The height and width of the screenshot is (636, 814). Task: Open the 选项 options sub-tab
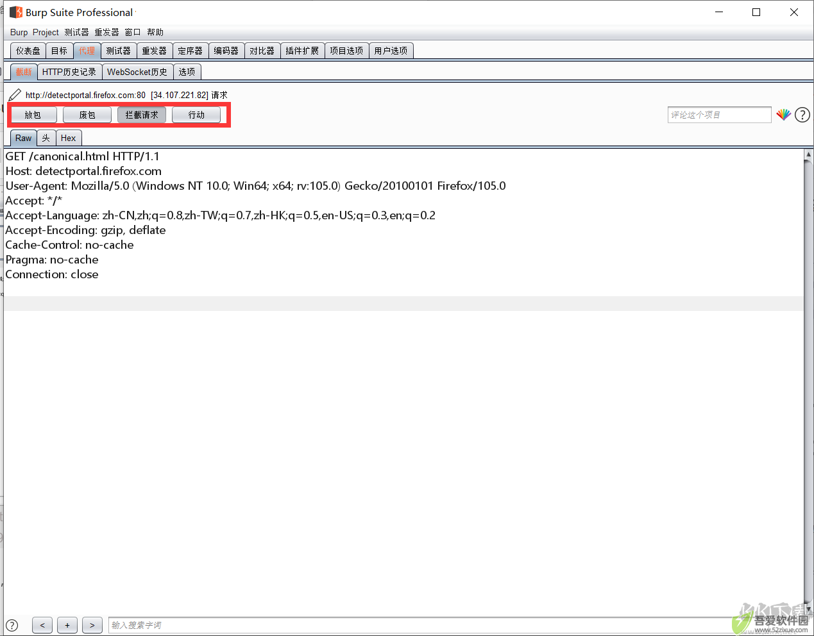tap(187, 72)
